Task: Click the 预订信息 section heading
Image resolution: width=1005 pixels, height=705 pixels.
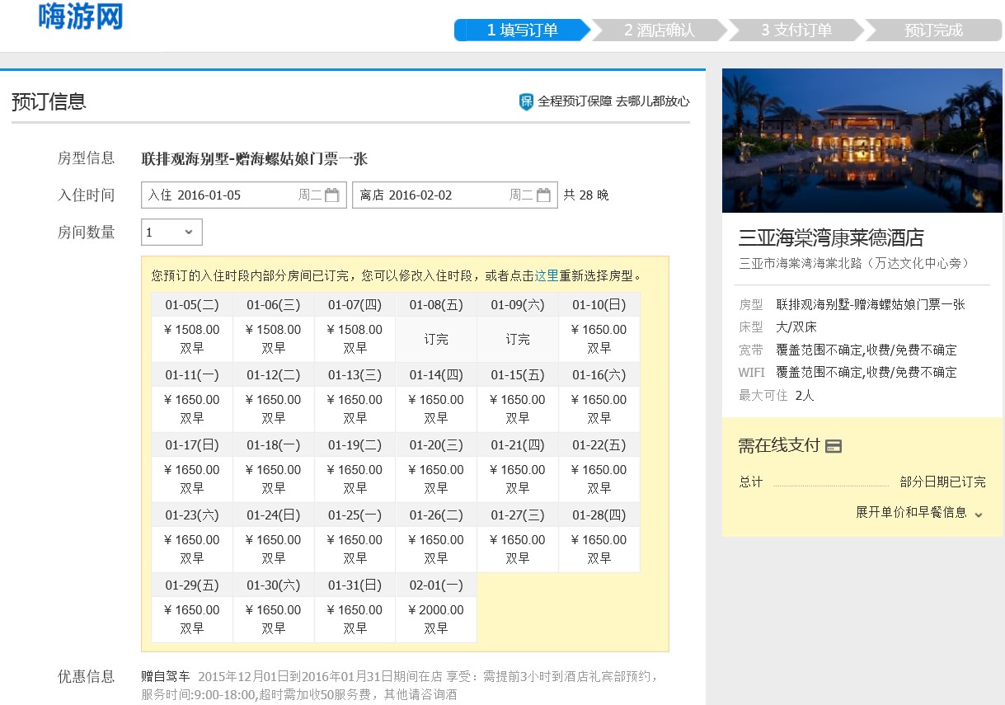Action: tap(49, 101)
